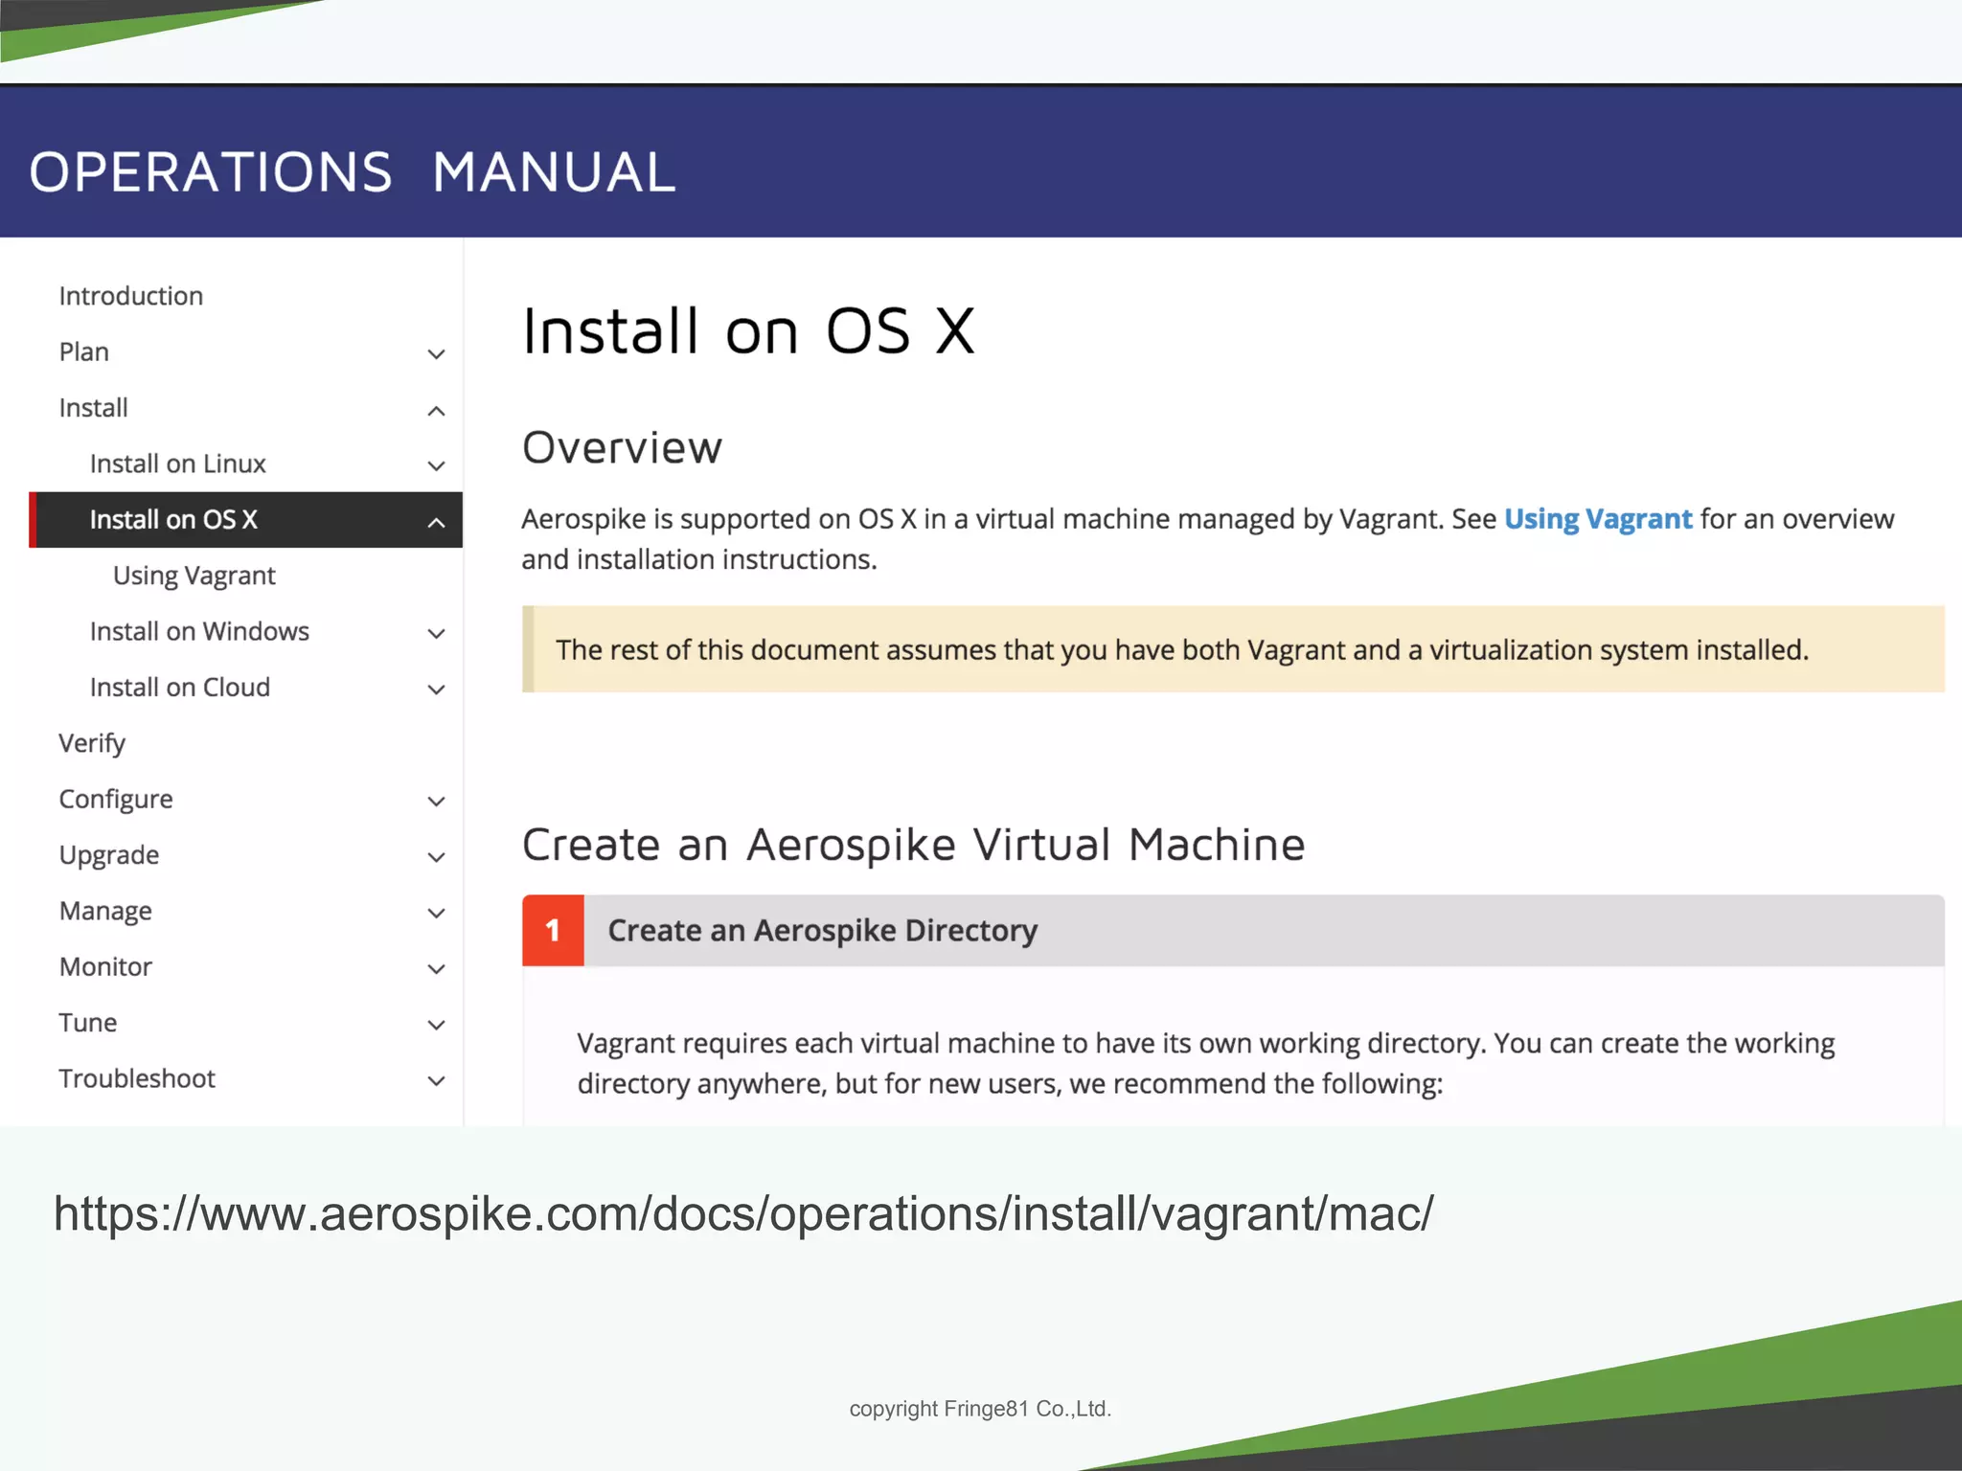Open the Troubleshoot section
The width and height of the screenshot is (1962, 1471).
(x=137, y=1078)
